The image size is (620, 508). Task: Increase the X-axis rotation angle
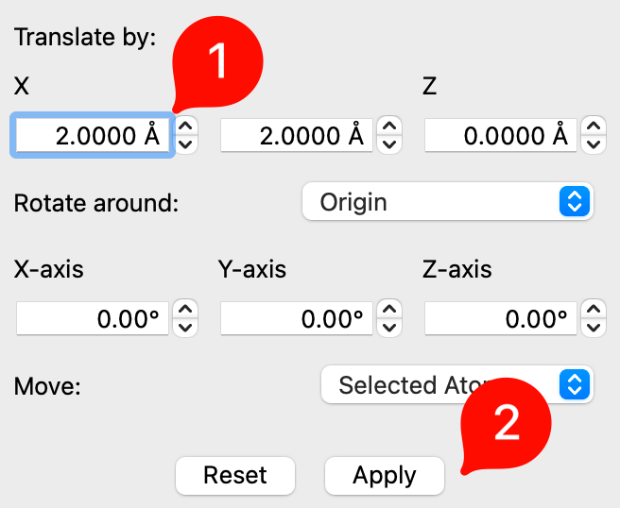pos(187,310)
